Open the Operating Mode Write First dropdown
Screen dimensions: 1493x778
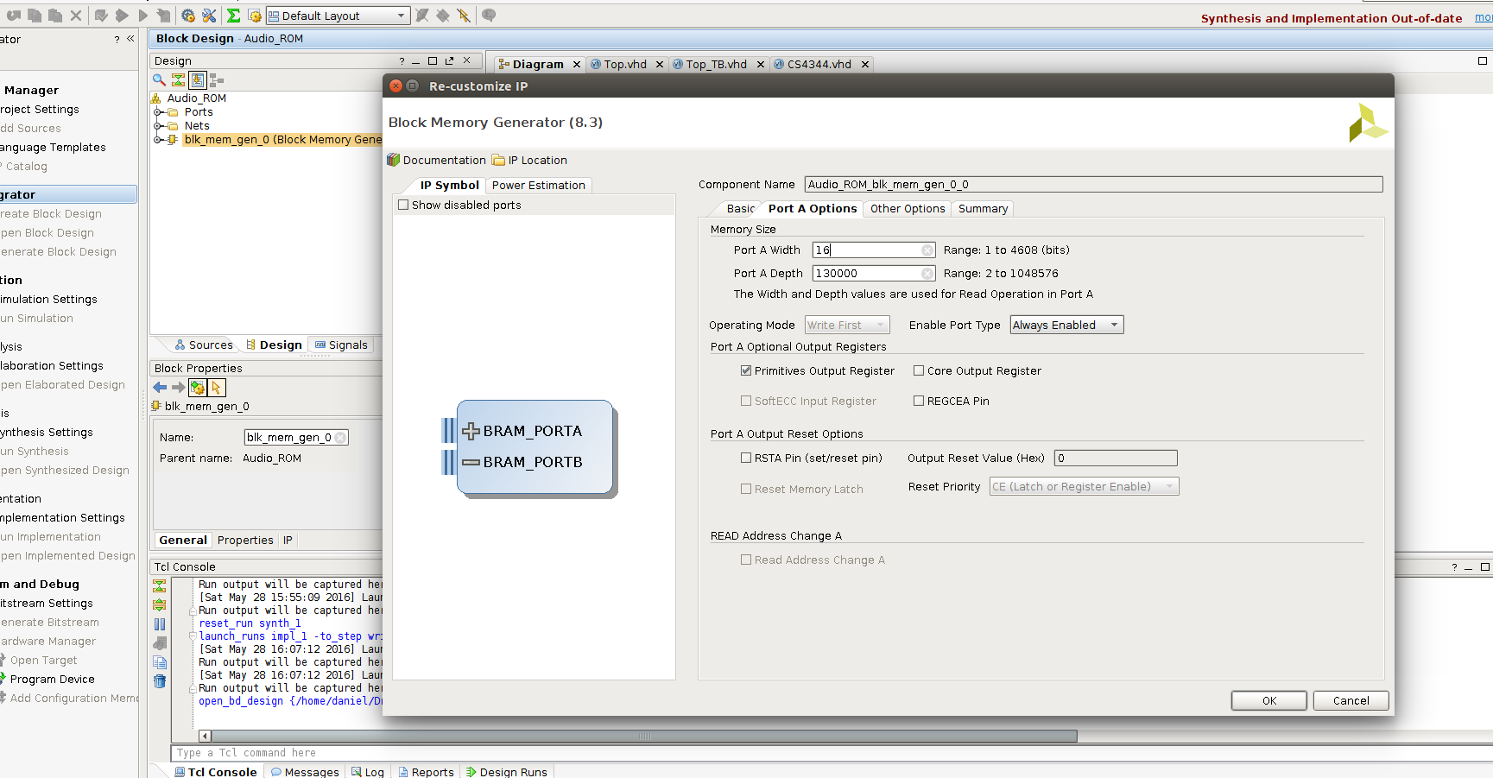coord(847,325)
